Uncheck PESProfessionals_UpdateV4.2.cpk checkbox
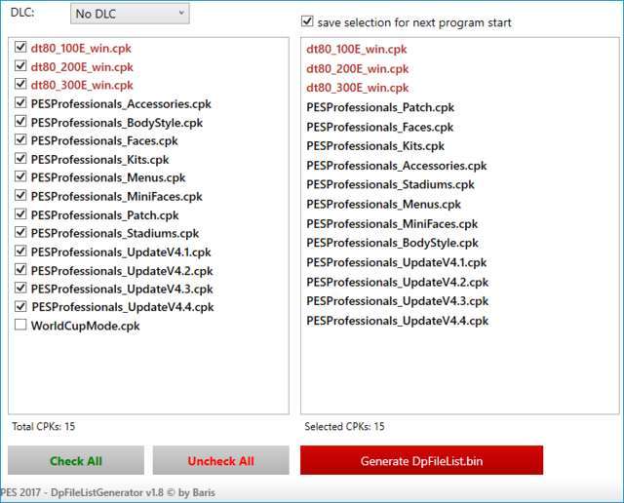Screen dimensions: 624x503 click(20, 269)
